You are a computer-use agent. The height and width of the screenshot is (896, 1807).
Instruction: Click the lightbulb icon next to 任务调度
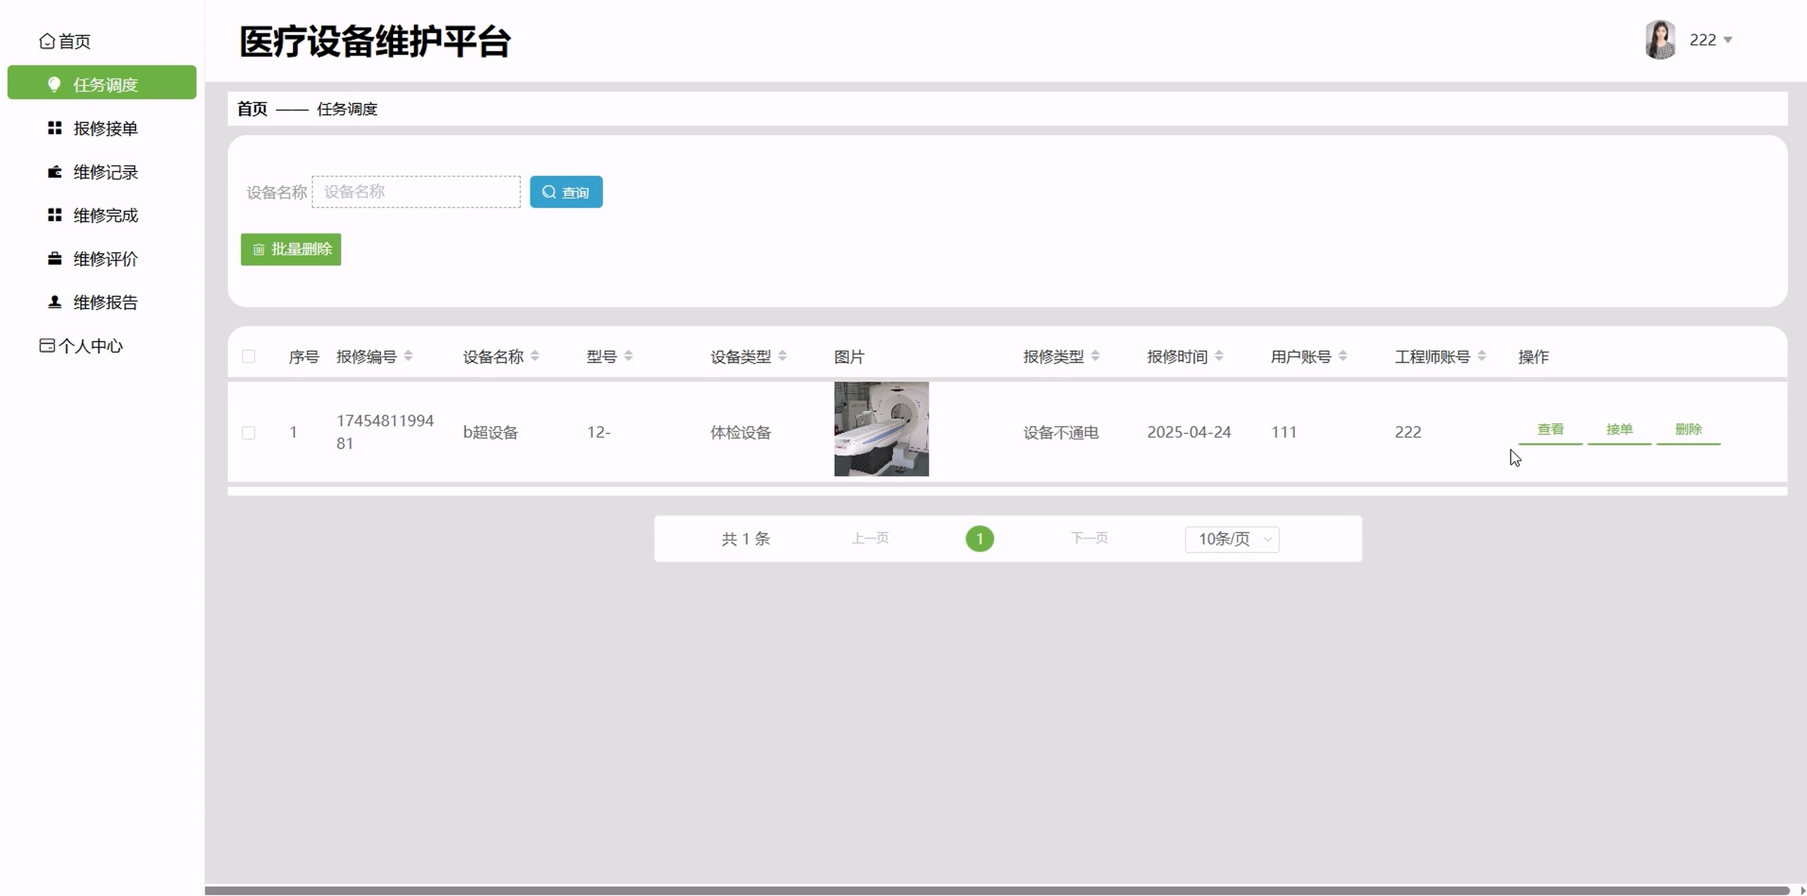(54, 85)
